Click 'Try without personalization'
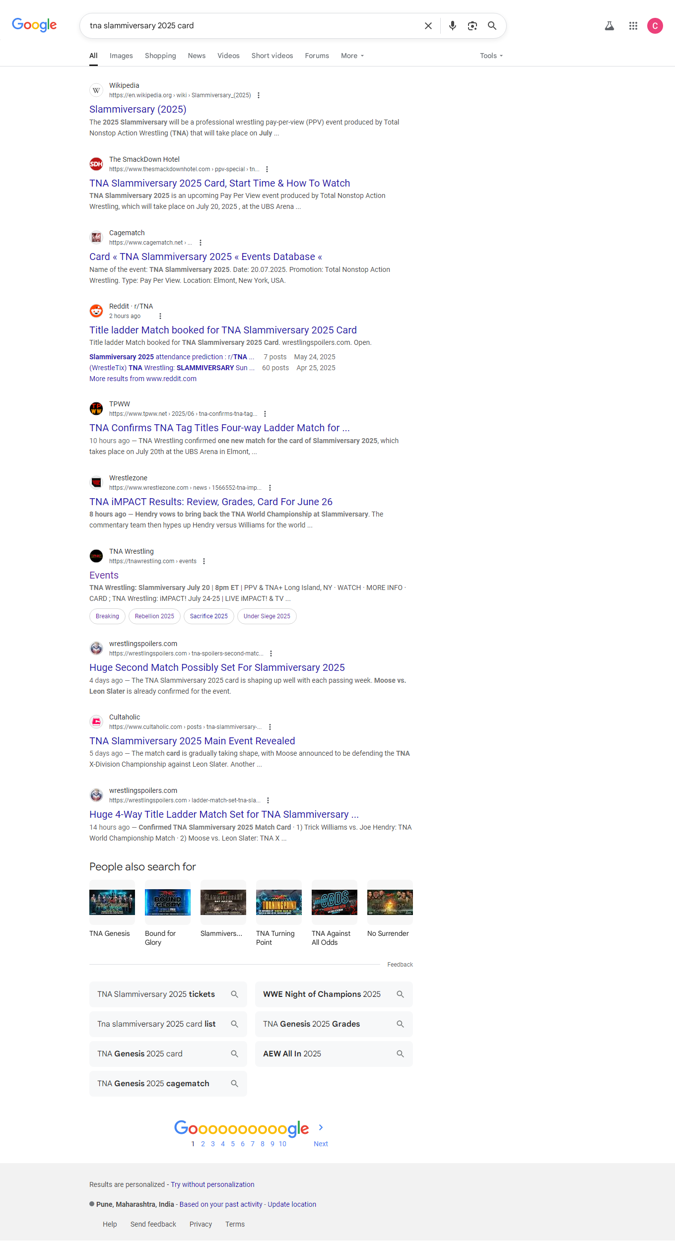The image size is (675, 1243). (x=212, y=1184)
